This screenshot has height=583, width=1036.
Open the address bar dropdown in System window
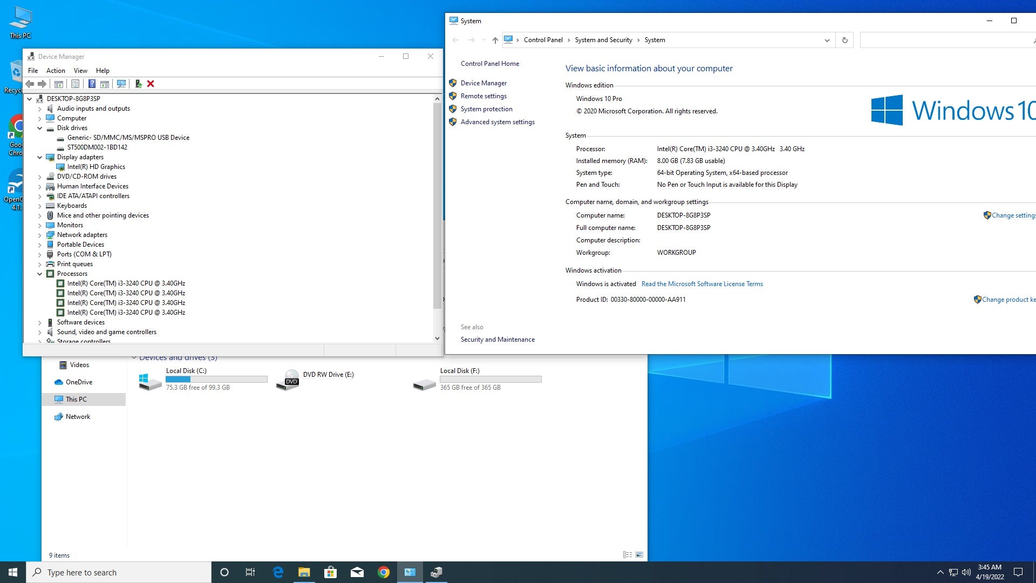tap(827, 40)
